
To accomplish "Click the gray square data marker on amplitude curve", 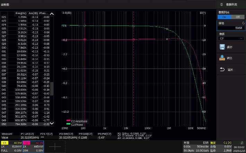I will pyautogui.click(x=167, y=39).
